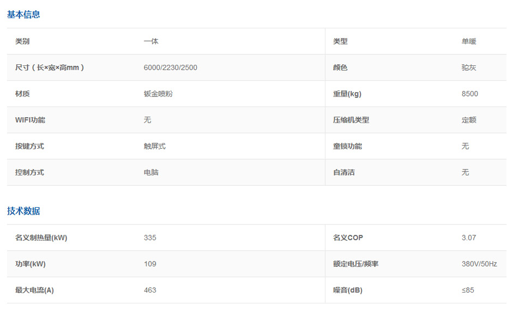Click the 触屏式 value
The height and width of the screenshot is (310, 507).
tap(154, 146)
